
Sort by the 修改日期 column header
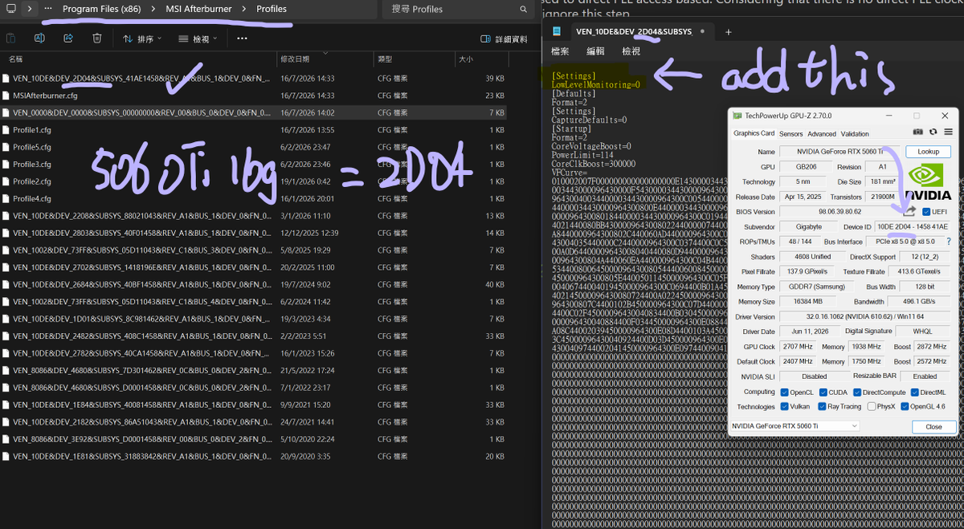325,59
